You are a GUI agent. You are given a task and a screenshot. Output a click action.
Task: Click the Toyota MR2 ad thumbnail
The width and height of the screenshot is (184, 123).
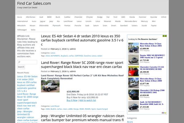(x=133, y=60)
